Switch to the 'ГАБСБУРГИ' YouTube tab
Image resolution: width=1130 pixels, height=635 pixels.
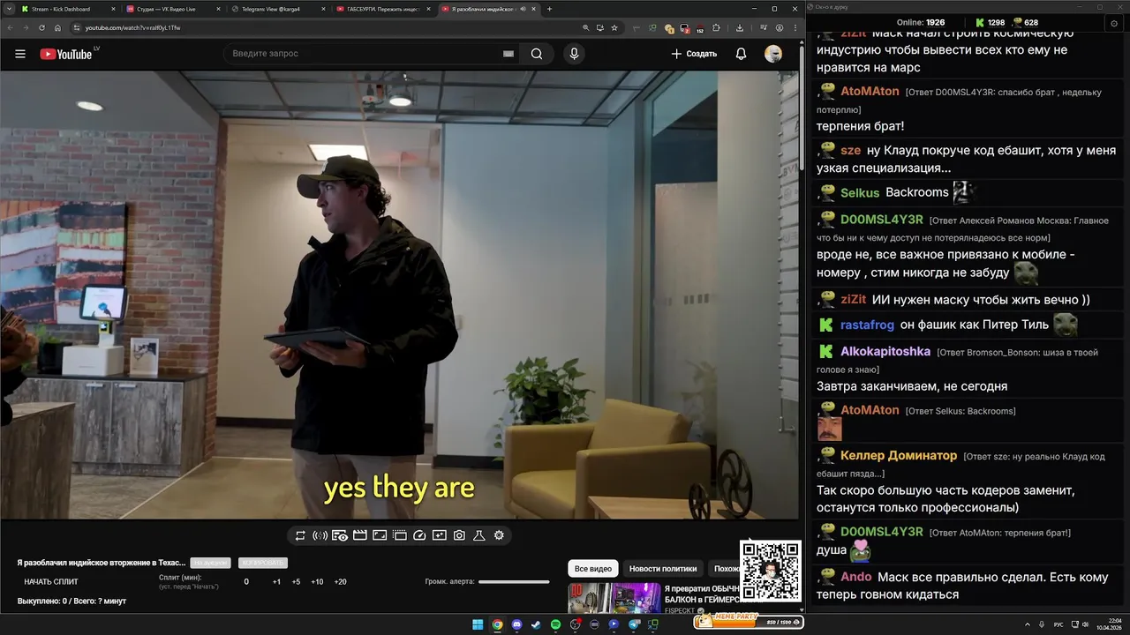tap(384, 9)
